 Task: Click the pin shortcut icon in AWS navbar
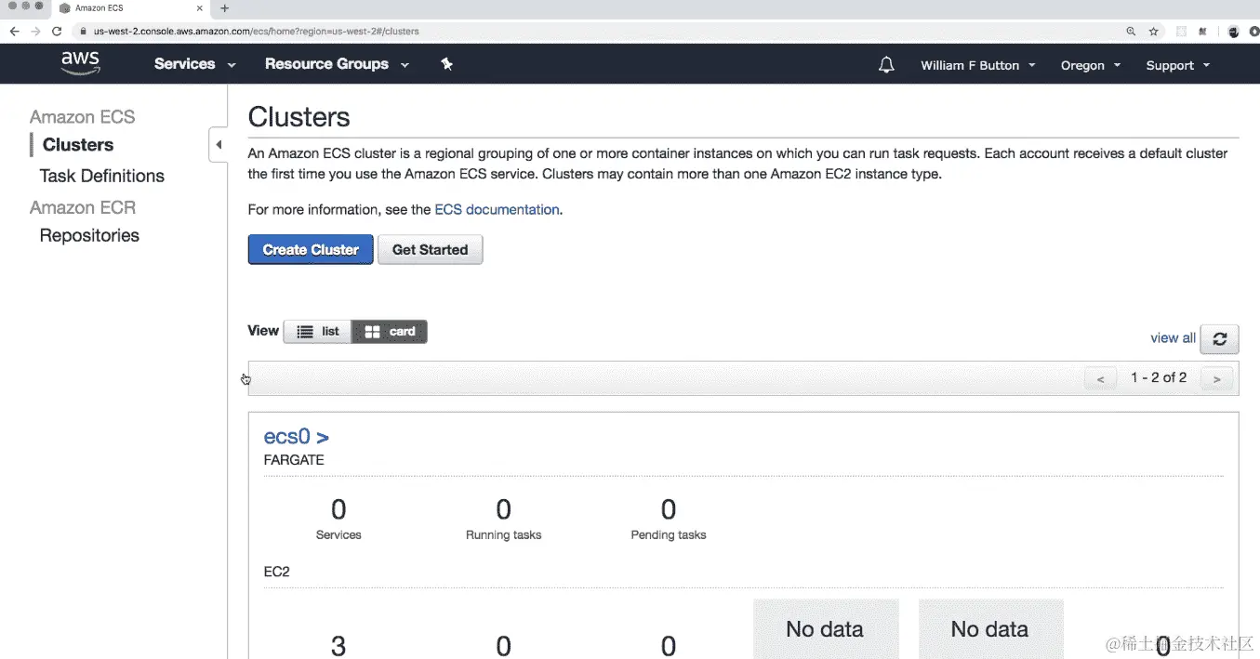pyautogui.click(x=446, y=64)
